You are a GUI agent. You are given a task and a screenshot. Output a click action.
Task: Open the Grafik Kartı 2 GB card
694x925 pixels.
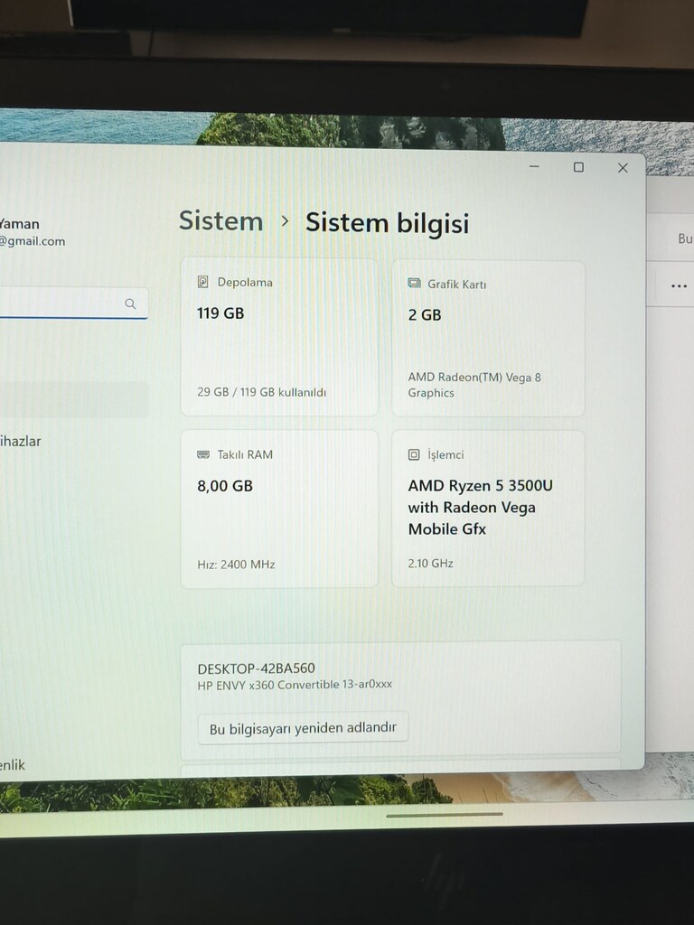point(488,339)
